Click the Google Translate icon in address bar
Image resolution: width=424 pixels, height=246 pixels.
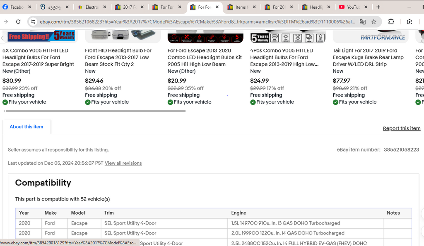point(363,21)
